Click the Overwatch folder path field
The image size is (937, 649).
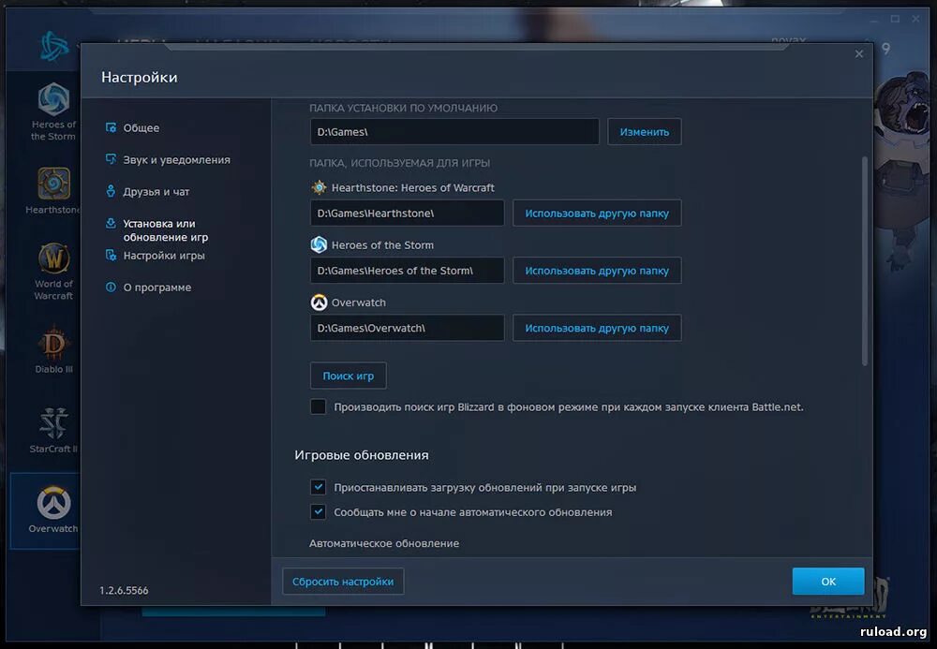click(x=407, y=328)
